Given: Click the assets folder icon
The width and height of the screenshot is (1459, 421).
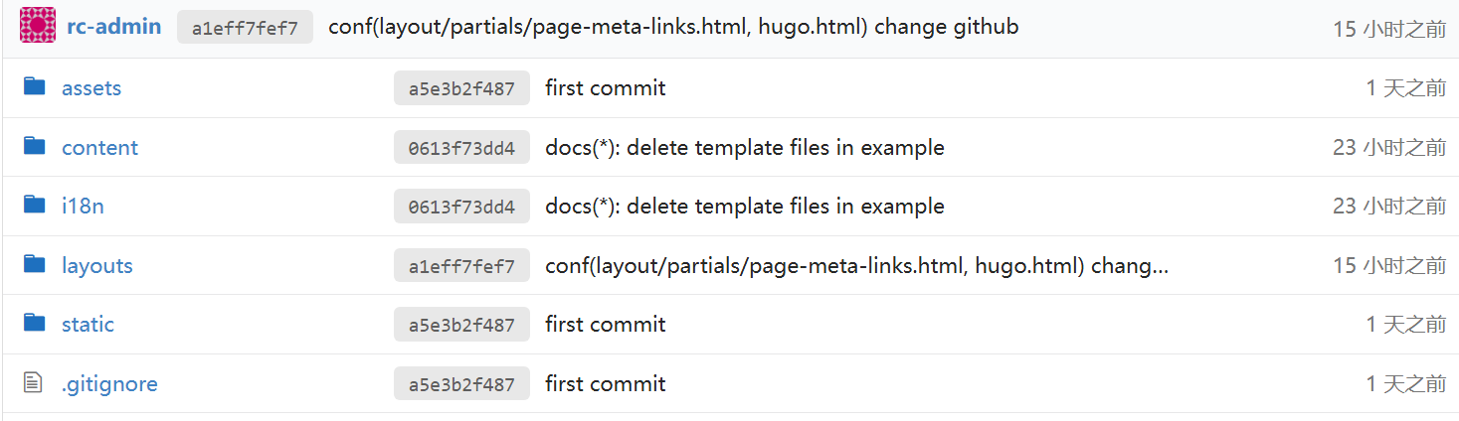Looking at the screenshot, I should (35, 86).
